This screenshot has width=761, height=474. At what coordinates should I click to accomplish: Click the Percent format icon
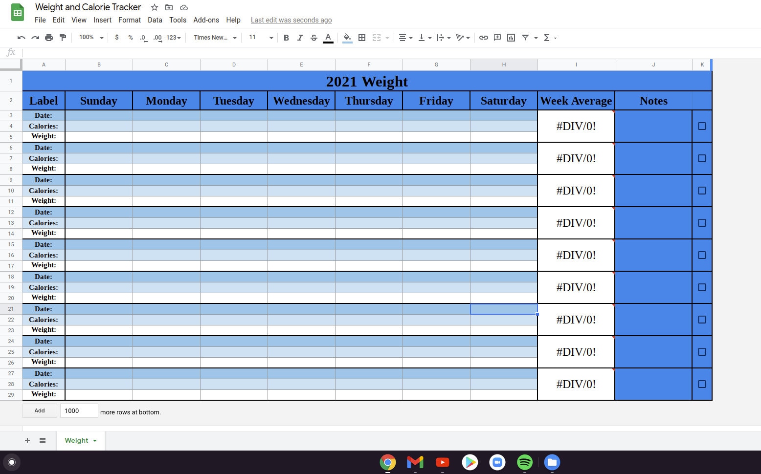pyautogui.click(x=130, y=38)
